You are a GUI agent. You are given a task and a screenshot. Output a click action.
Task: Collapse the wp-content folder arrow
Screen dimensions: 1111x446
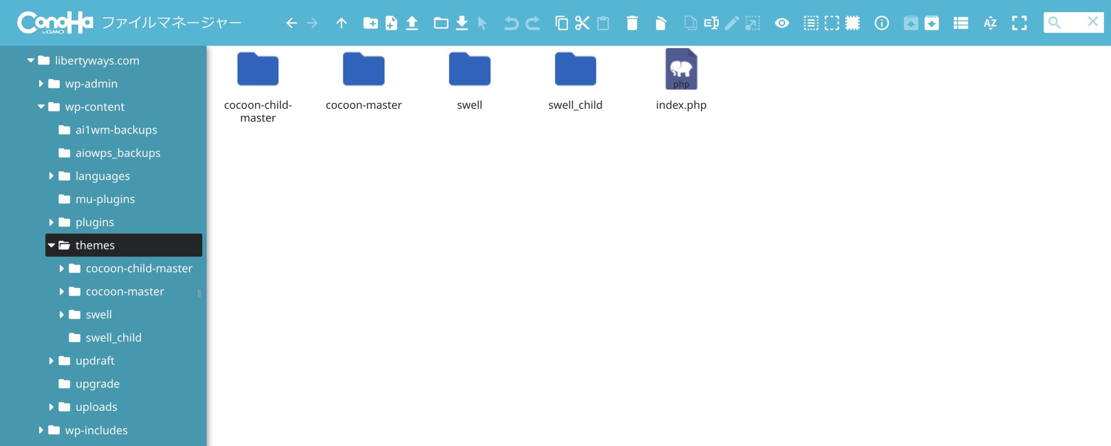[x=41, y=106]
